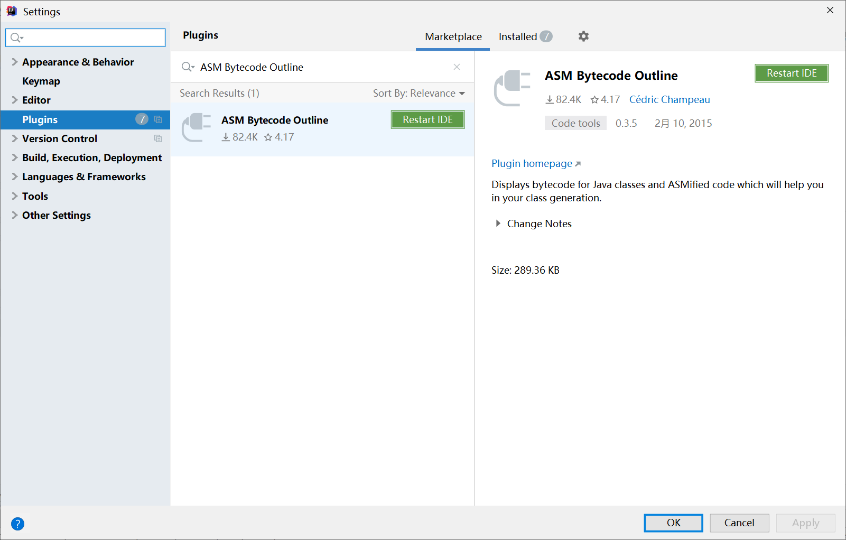Click the external link arrow after Plugin homepage
Image resolution: width=846 pixels, height=540 pixels.
(x=578, y=164)
